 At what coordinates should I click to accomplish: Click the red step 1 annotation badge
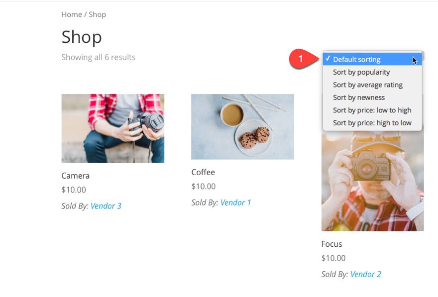(x=301, y=59)
